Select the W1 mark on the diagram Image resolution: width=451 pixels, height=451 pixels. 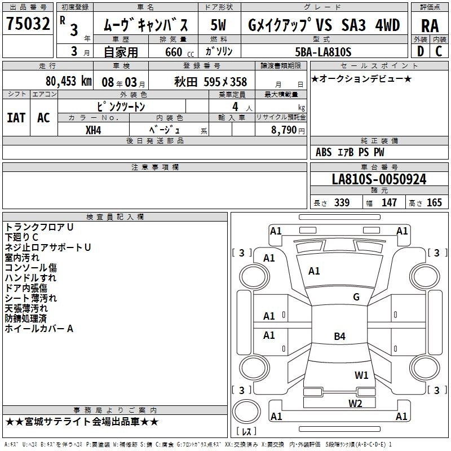pyautogui.click(x=361, y=375)
